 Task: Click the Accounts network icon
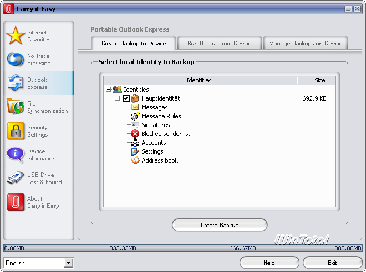[135, 143]
